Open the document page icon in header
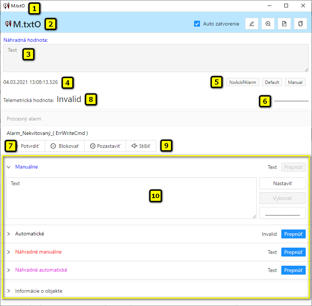The image size is (312, 306). coord(284,24)
